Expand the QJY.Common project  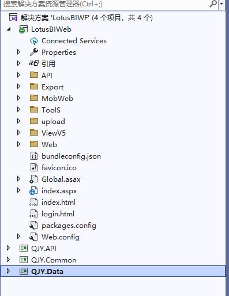(x=8, y=260)
